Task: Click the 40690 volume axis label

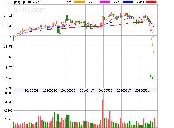Action: 8,111
